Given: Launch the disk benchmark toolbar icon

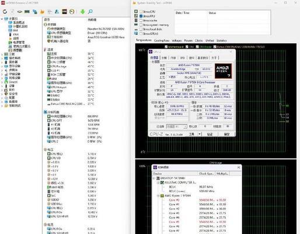Looking at the screenshot, I should click(x=19, y=12).
